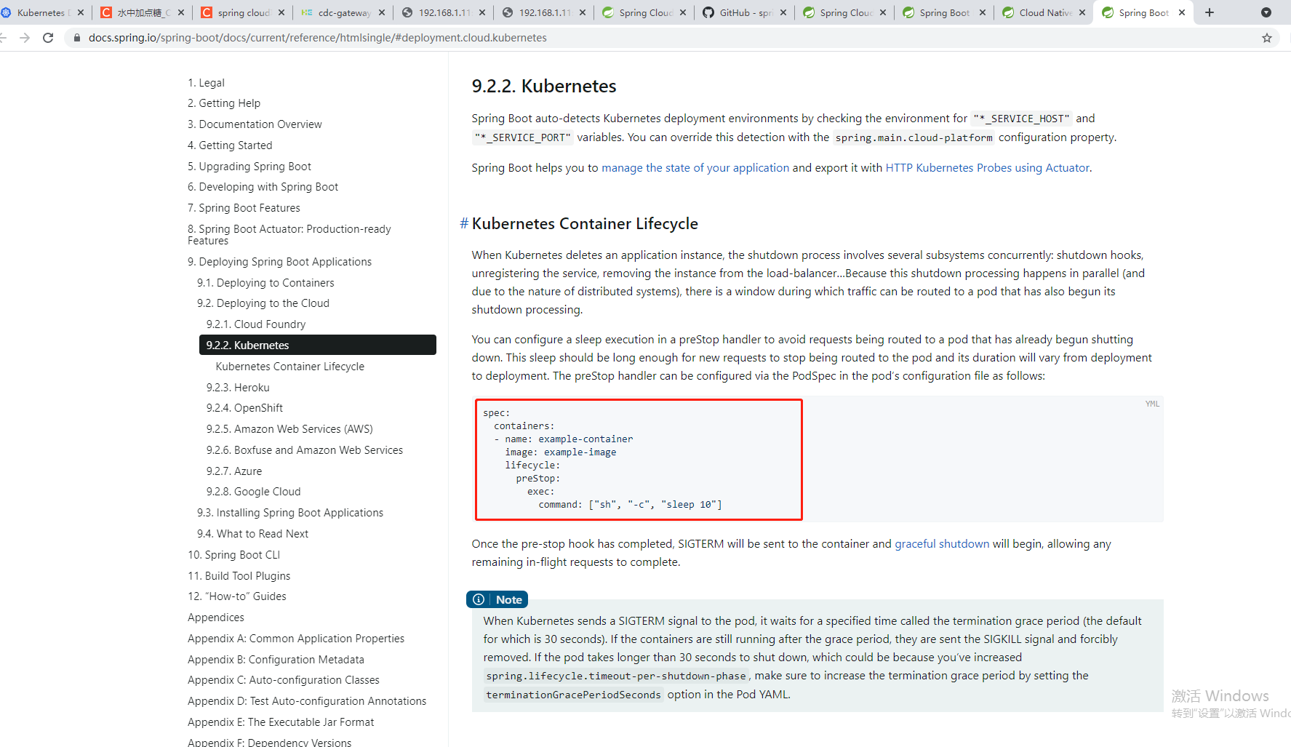This screenshot has width=1291, height=747.
Task: Click the # anchor beside Kubernetes Container Lifecycle
Action: [464, 223]
